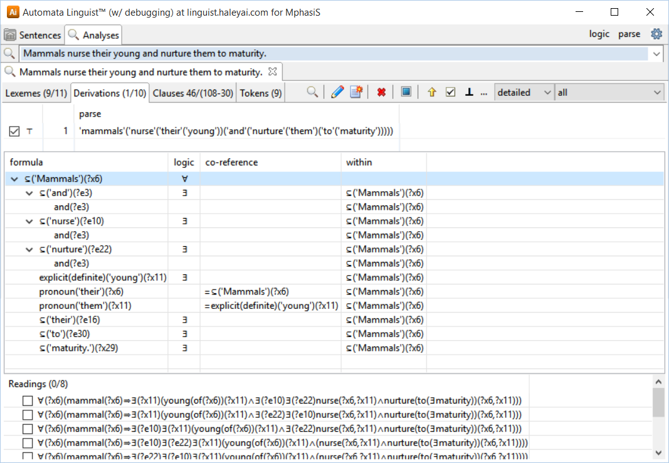Check the first reading checkbox starting ∀(?x6)...∃(?x11)(young
Viewport: 669px width, 463px height.
pos(28,401)
